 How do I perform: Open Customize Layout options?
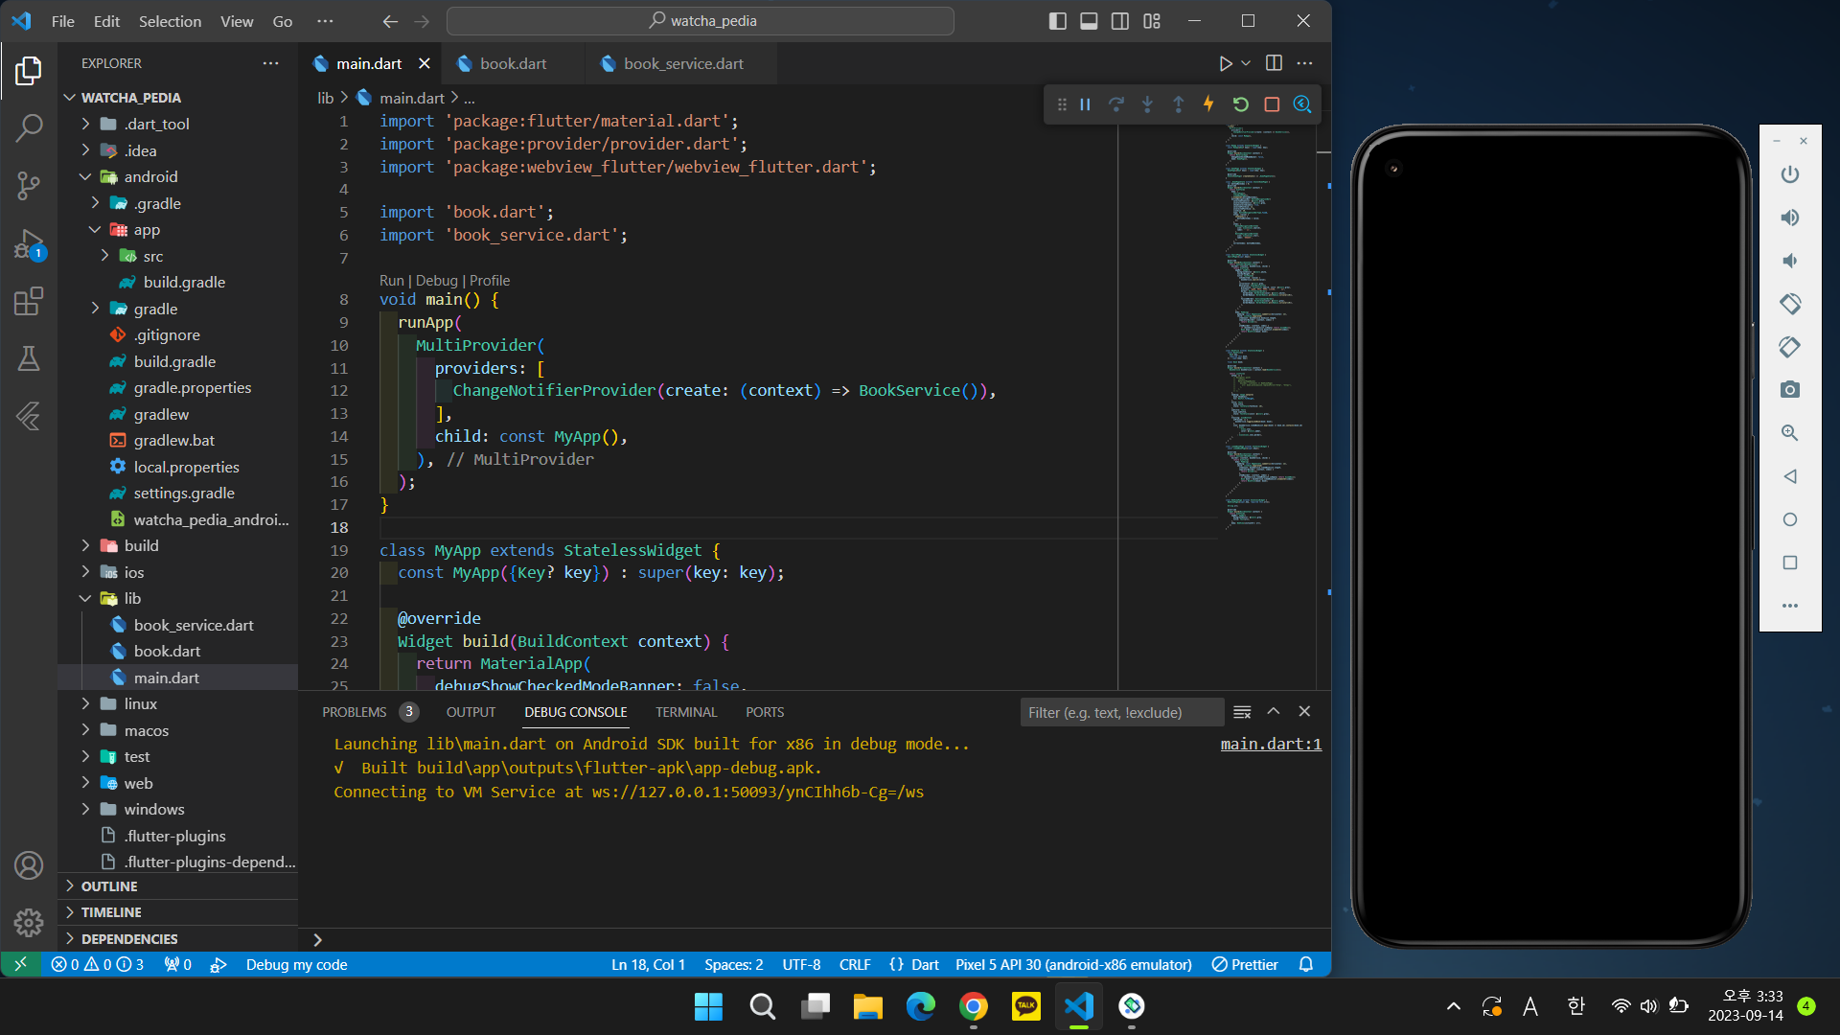click(1152, 21)
